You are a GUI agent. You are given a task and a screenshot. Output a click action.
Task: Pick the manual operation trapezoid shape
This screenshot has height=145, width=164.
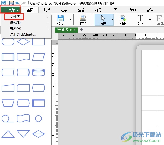click(x=8, y=103)
